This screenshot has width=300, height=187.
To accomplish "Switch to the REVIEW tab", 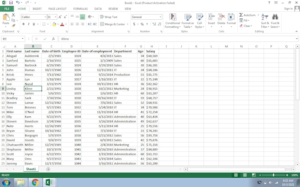I will point(113,9).
